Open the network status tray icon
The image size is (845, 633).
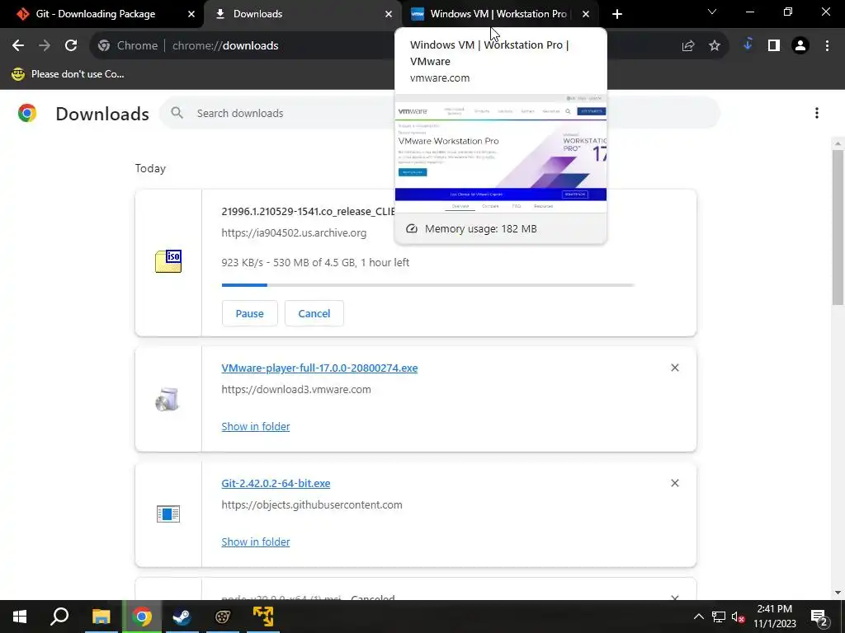[719, 617]
